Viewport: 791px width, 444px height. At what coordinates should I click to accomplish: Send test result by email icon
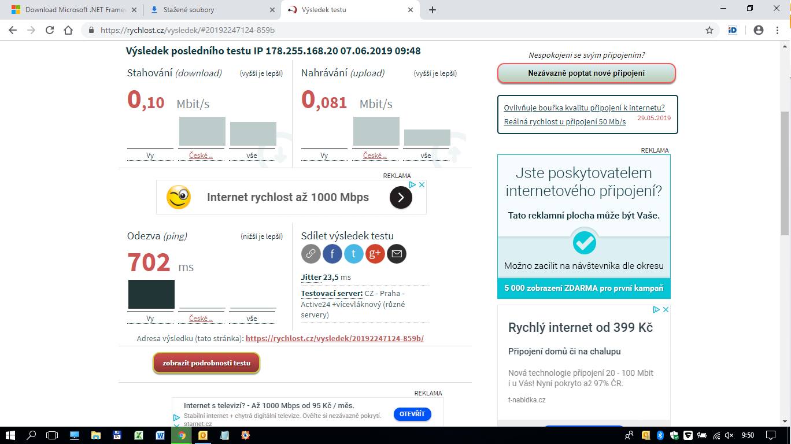[x=397, y=253]
